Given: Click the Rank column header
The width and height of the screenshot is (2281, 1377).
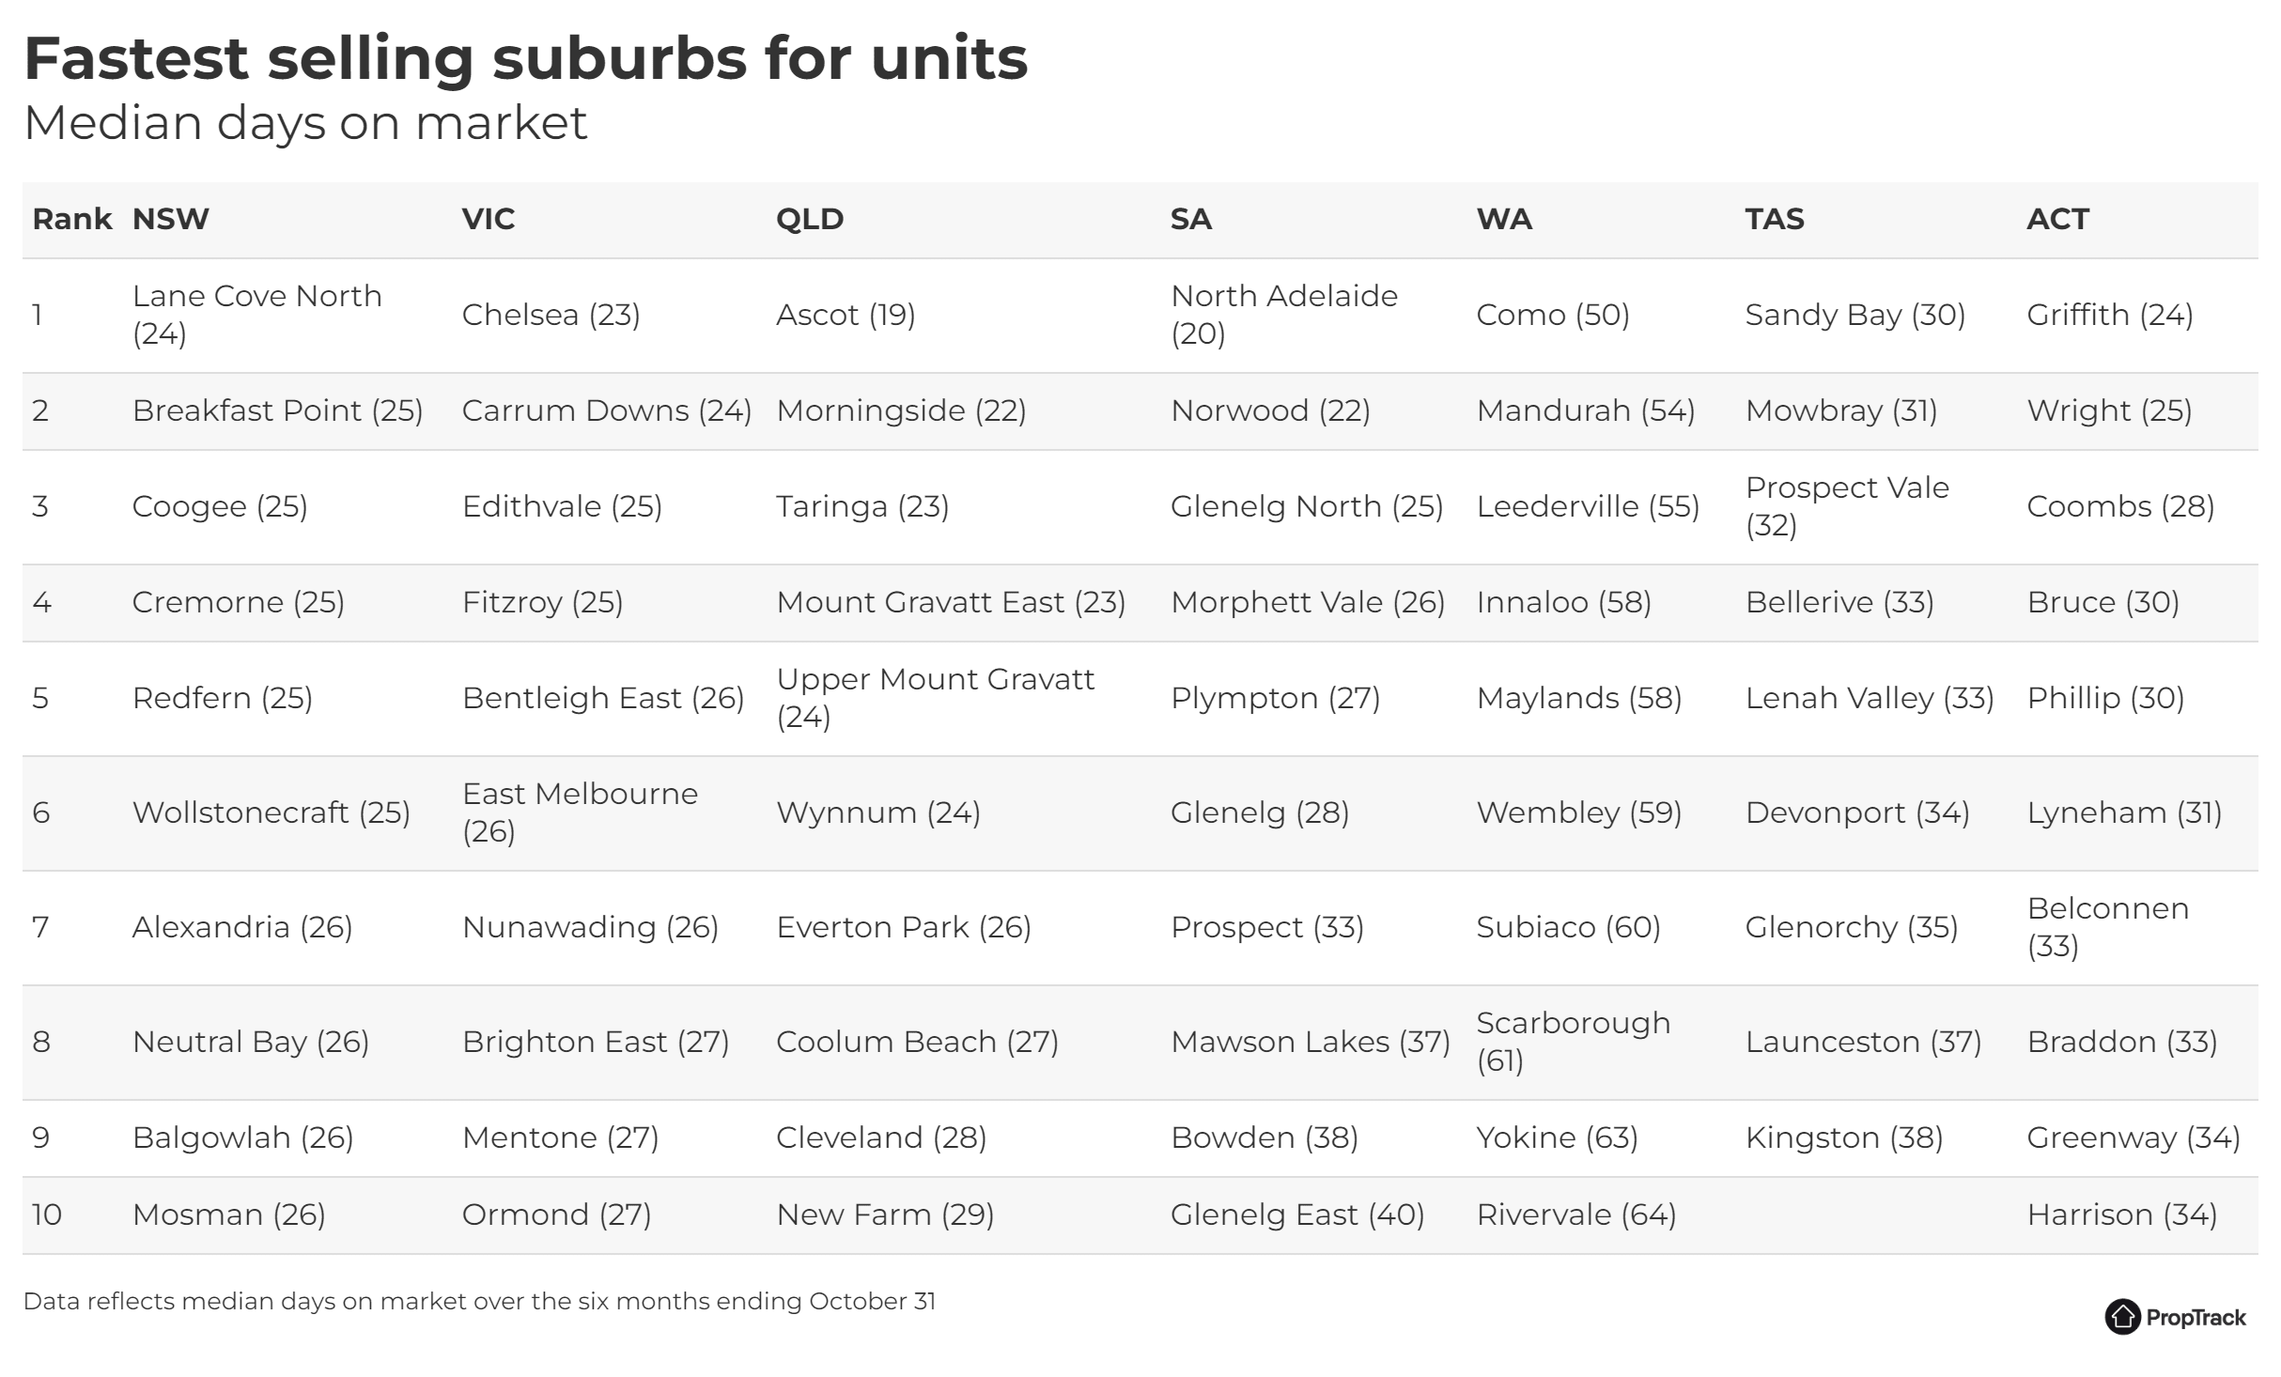Looking at the screenshot, I should point(72,219).
